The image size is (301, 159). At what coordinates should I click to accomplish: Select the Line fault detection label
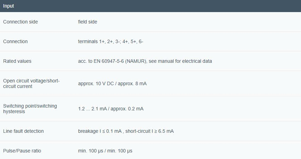point(23,131)
